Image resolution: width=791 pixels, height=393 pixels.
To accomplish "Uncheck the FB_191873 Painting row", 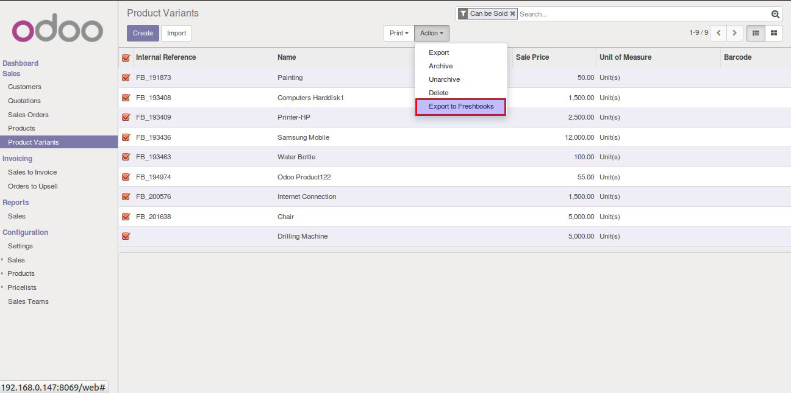I will pos(126,78).
